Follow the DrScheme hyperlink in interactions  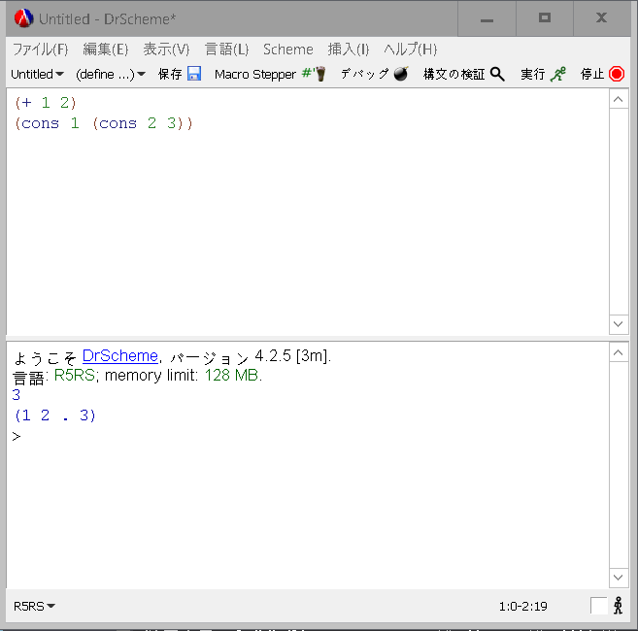(120, 356)
